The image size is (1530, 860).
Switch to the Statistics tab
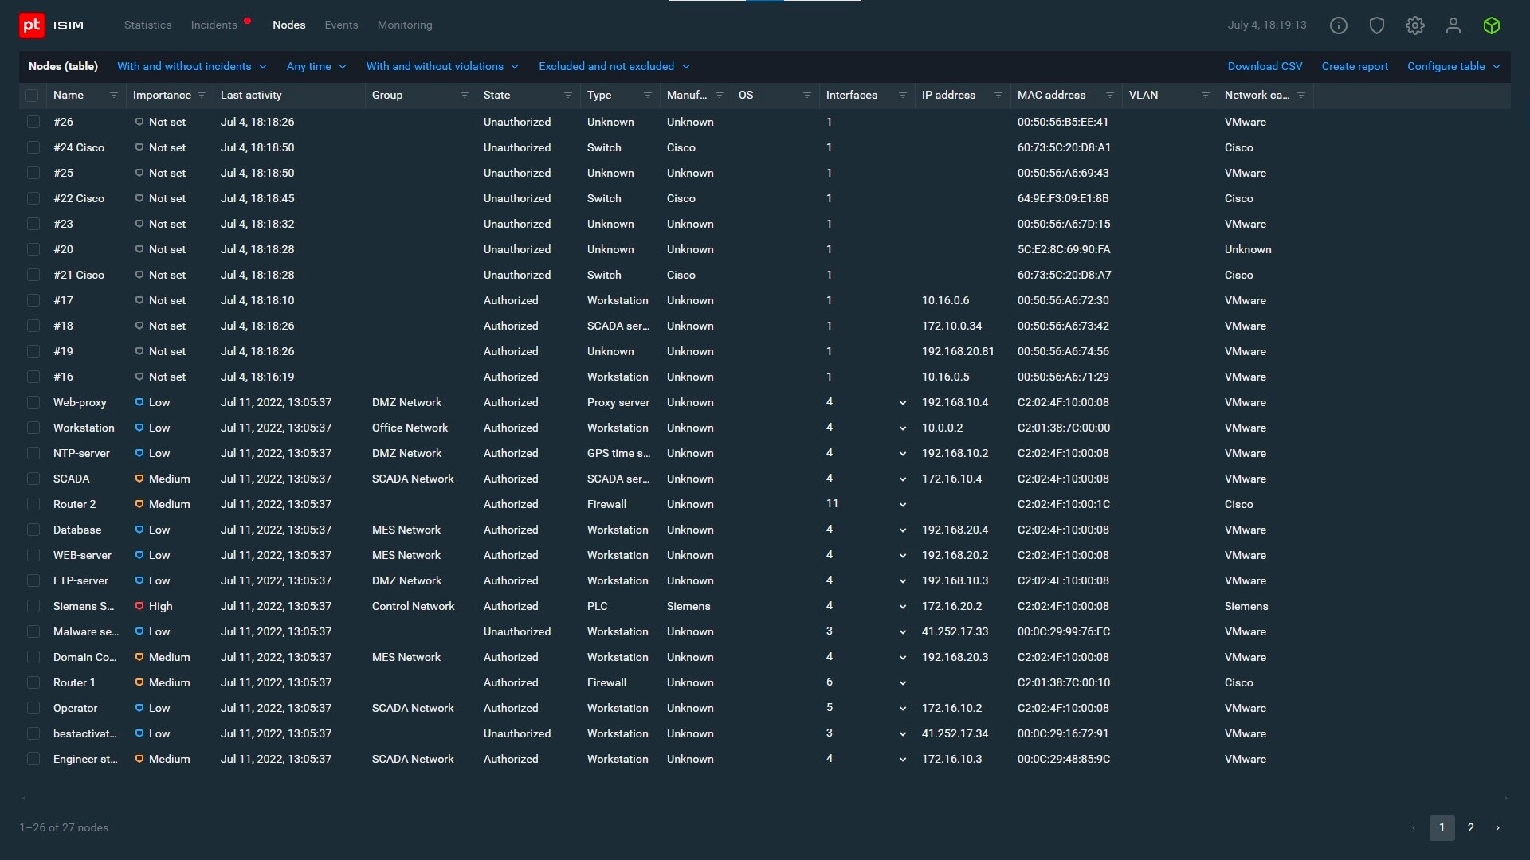[147, 25]
